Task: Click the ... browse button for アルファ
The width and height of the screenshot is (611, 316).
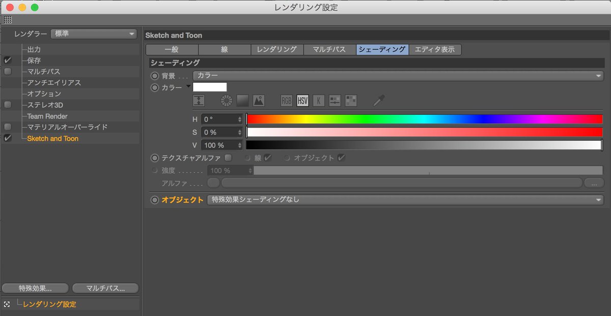Action: 594,183
